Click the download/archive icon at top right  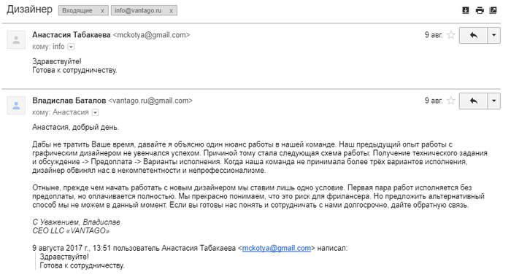pyautogui.click(x=466, y=10)
